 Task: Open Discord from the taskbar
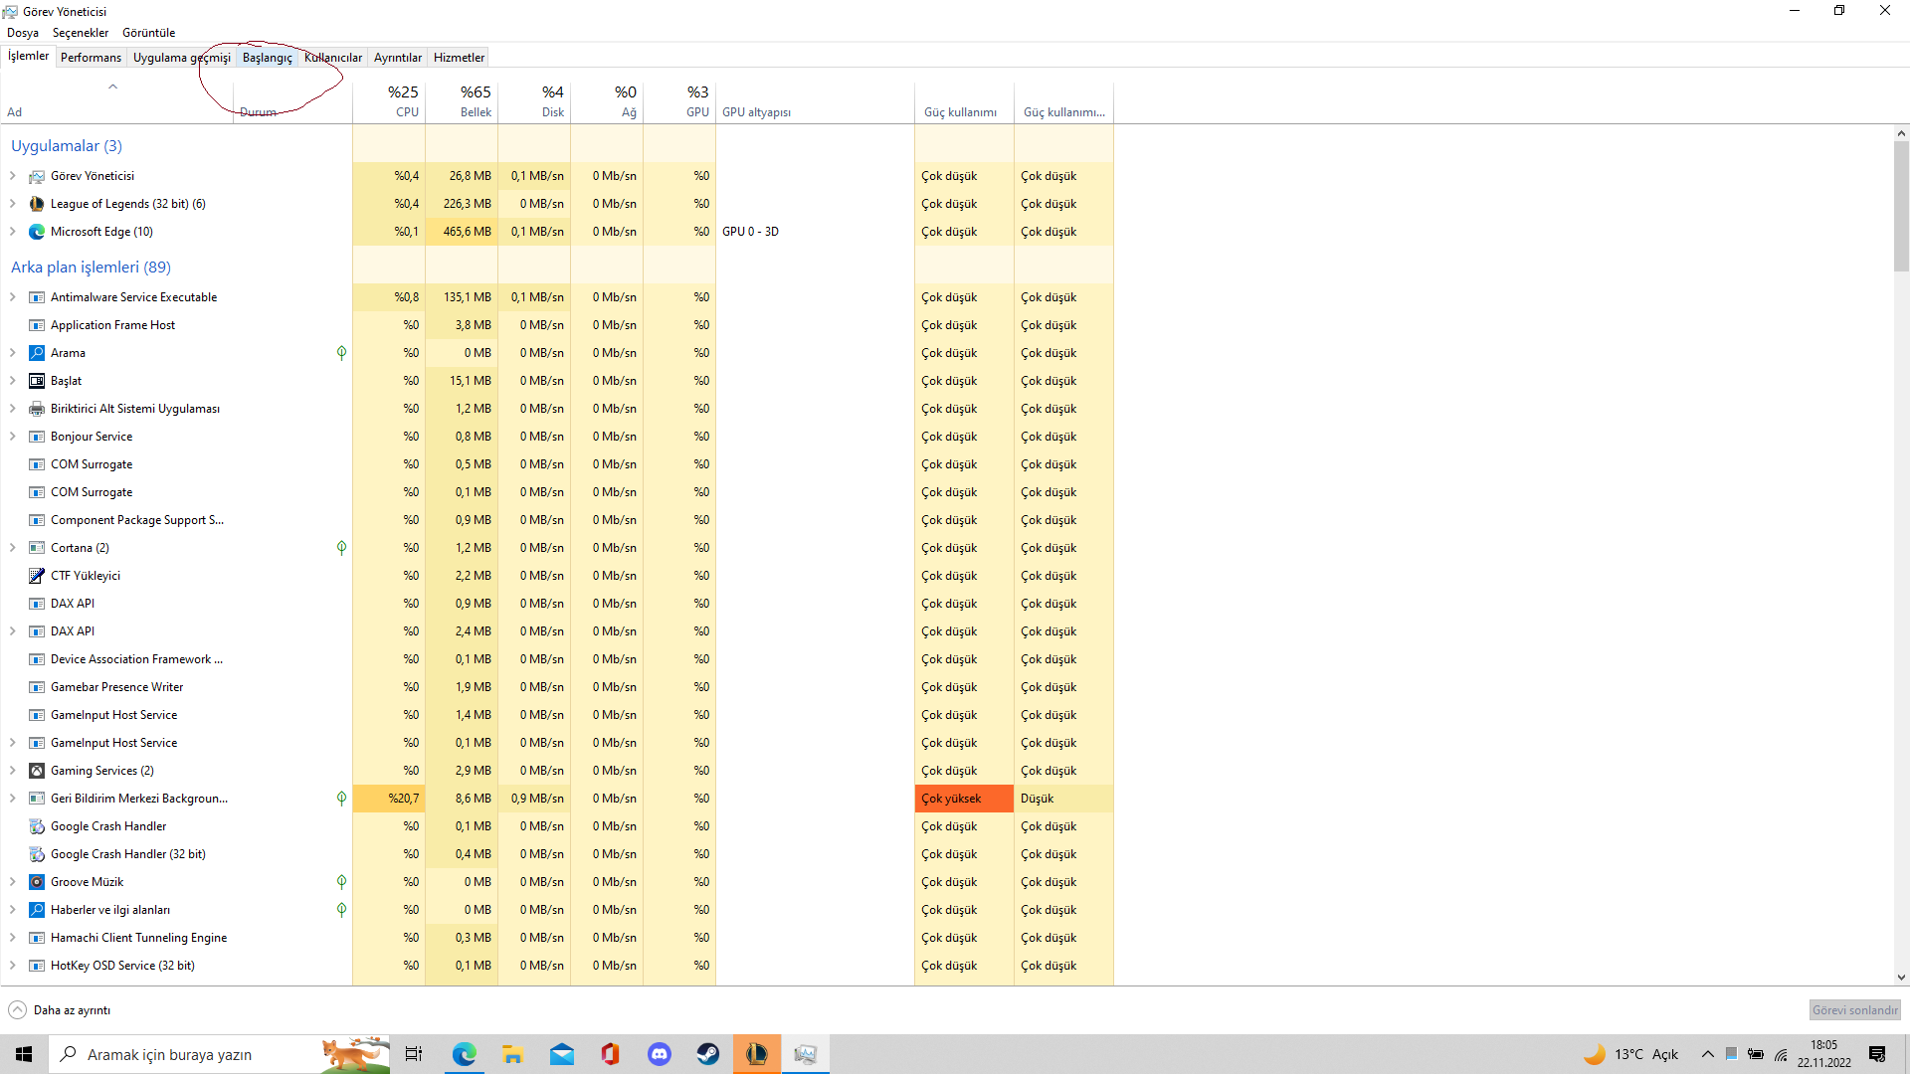[659, 1054]
